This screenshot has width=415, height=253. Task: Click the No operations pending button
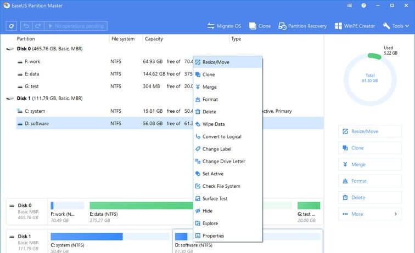(76, 26)
